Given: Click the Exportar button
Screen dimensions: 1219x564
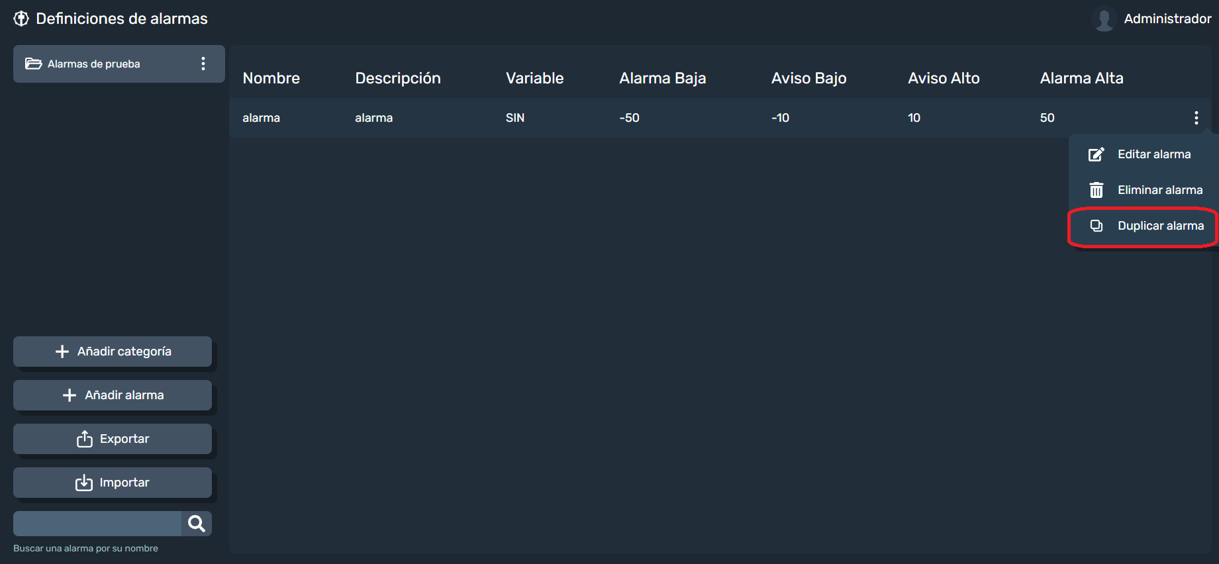Looking at the screenshot, I should 113,439.
